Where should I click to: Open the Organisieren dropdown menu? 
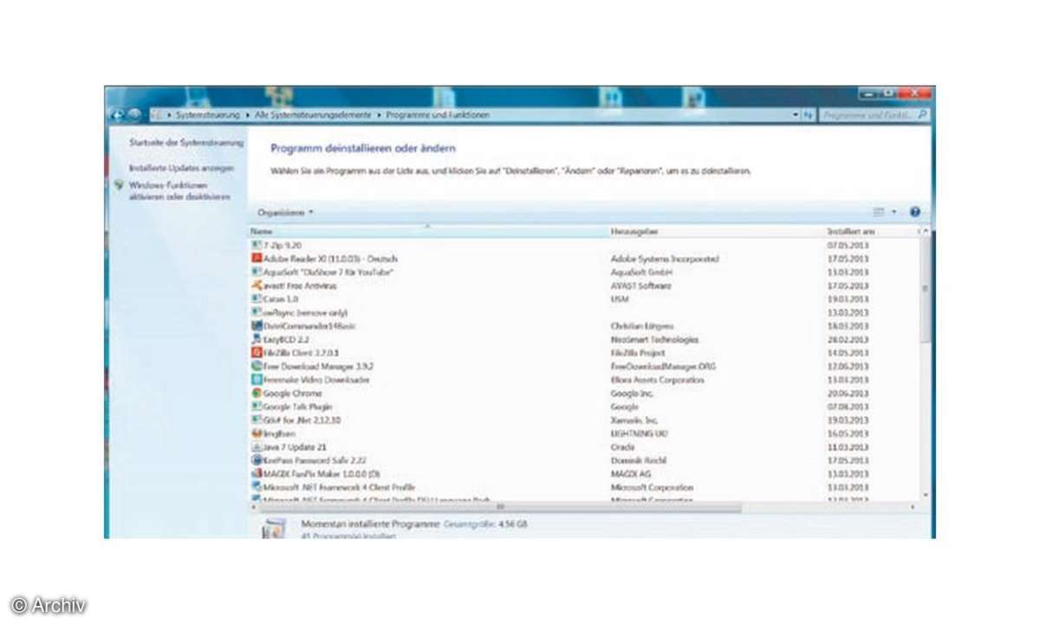pyautogui.click(x=285, y=212)
